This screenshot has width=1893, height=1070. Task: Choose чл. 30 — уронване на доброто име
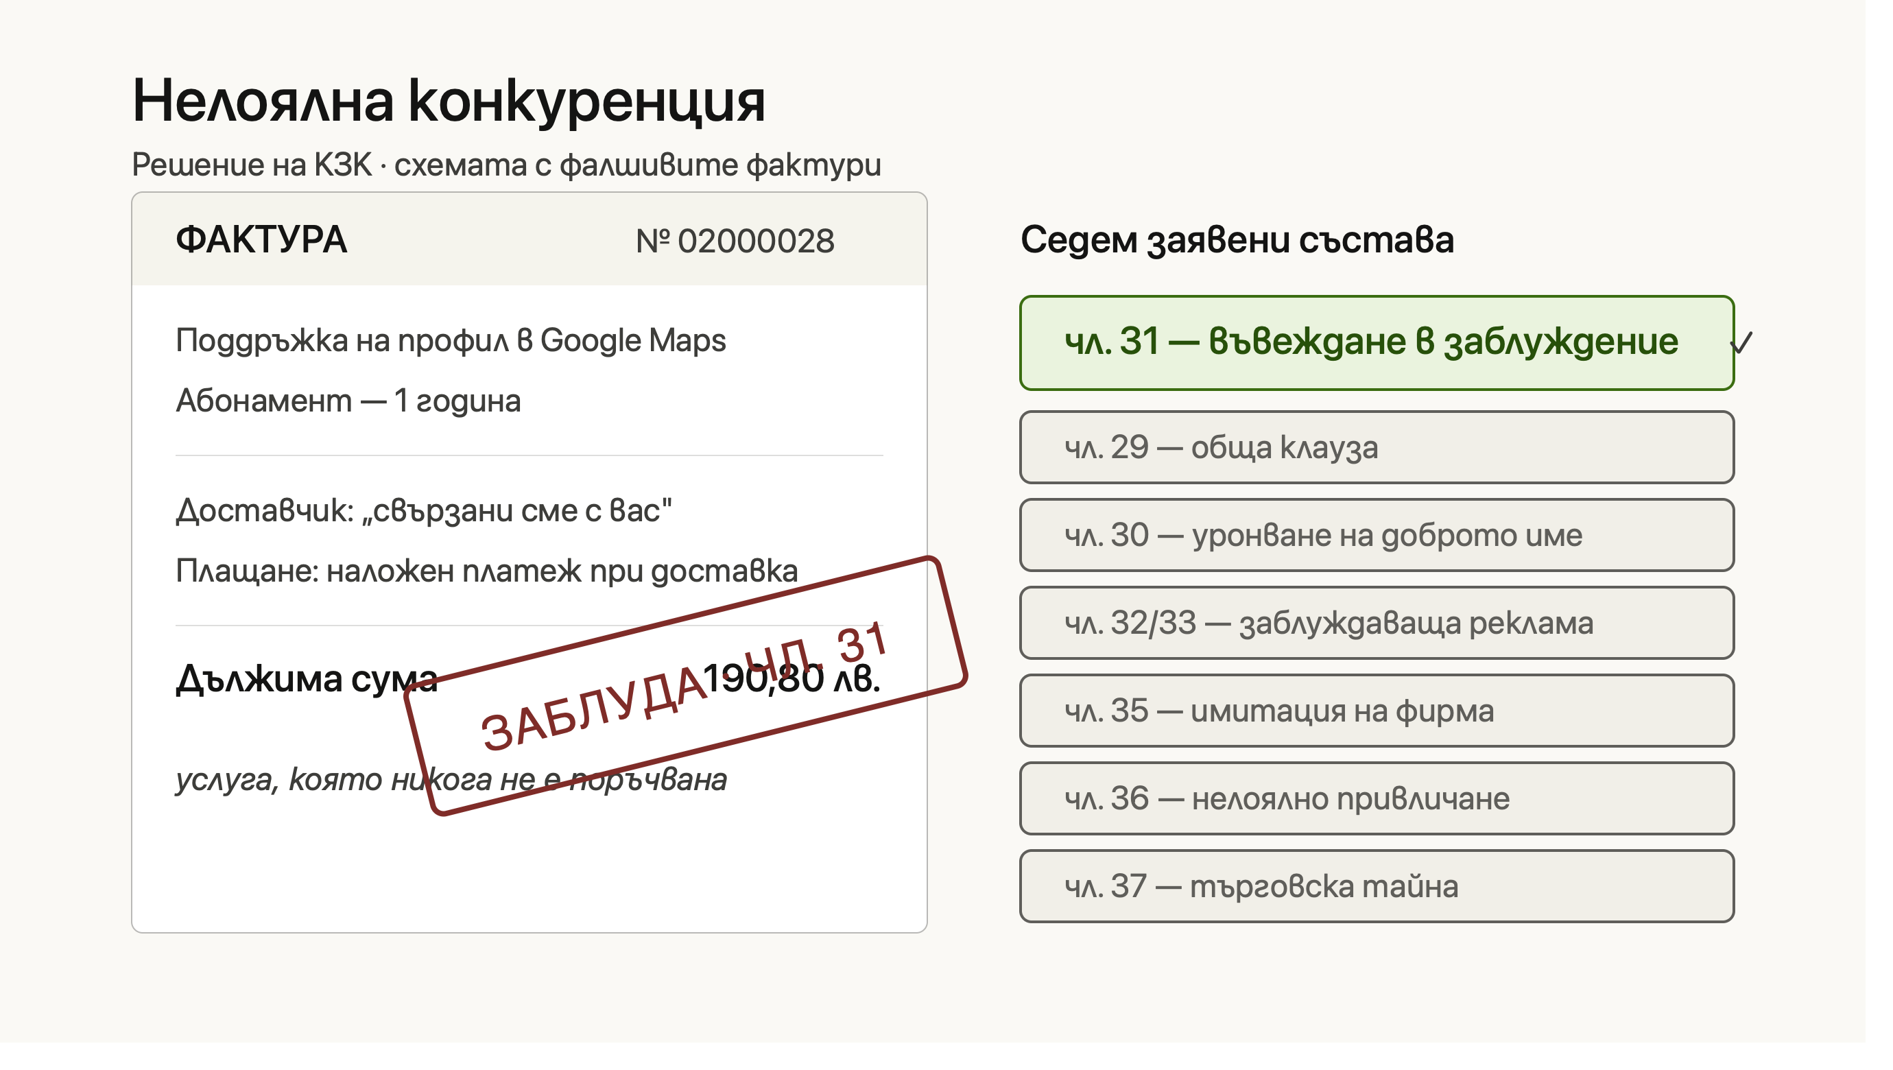click(1377, 535)
